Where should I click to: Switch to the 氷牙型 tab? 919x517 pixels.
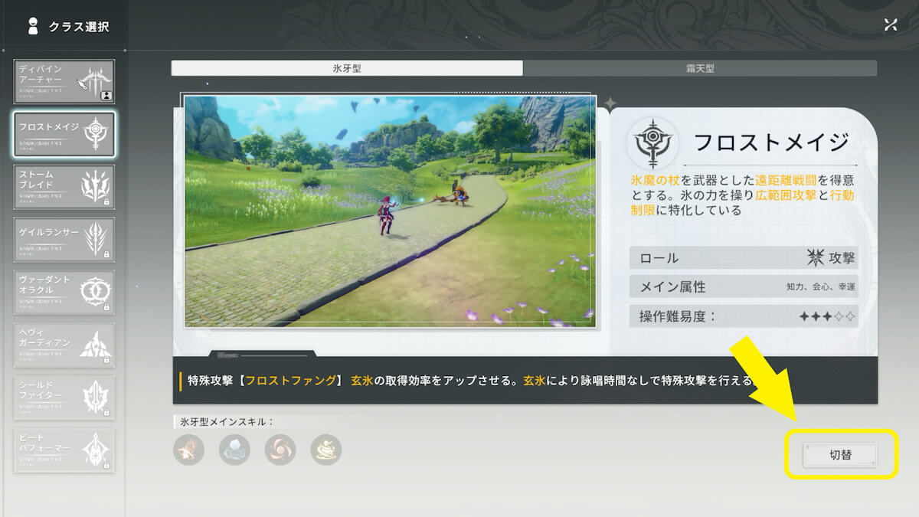(x=347, y=68)
